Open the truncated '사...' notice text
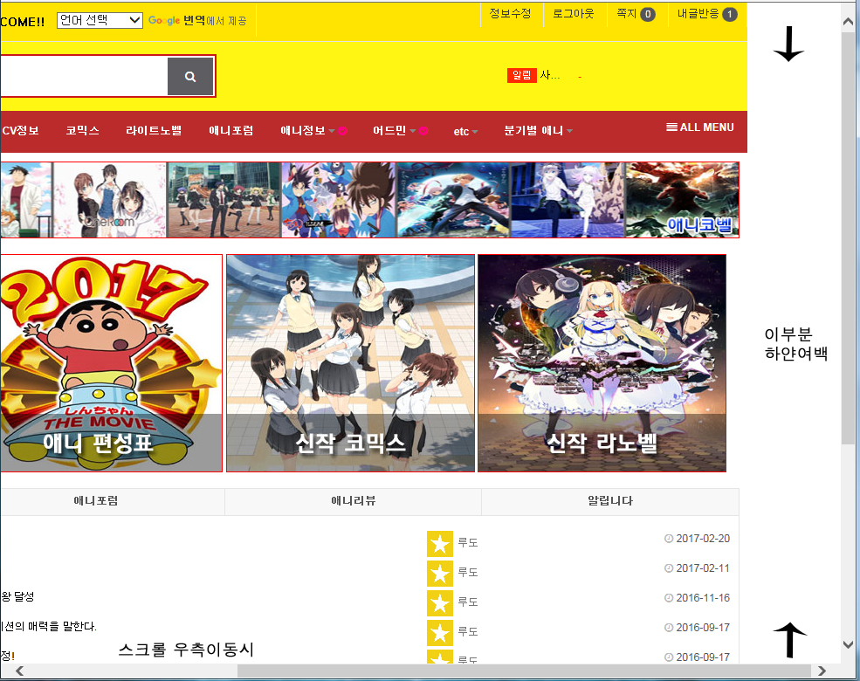This screenshot has width=860, height=681. point(550,75)
